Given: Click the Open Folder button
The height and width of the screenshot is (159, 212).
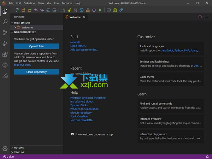Looking at the screenshot, I should click(36, 46).
